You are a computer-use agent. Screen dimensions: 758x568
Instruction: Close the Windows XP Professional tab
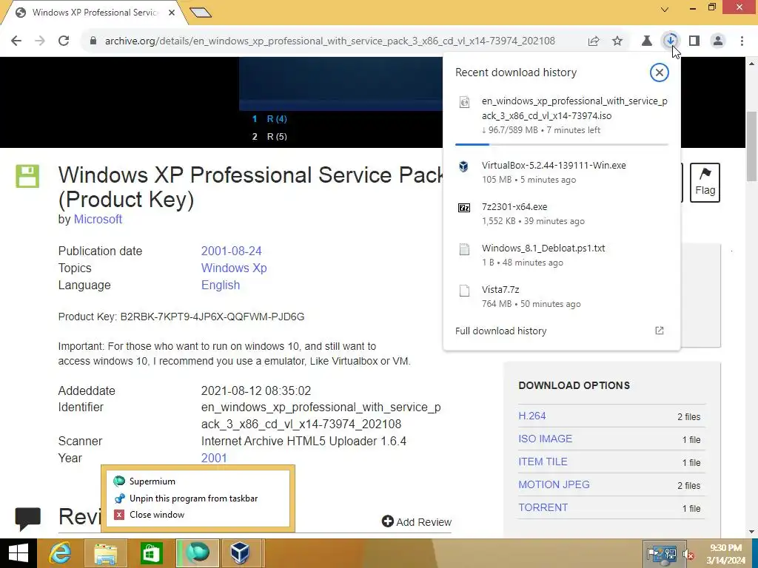coord(172,13)
